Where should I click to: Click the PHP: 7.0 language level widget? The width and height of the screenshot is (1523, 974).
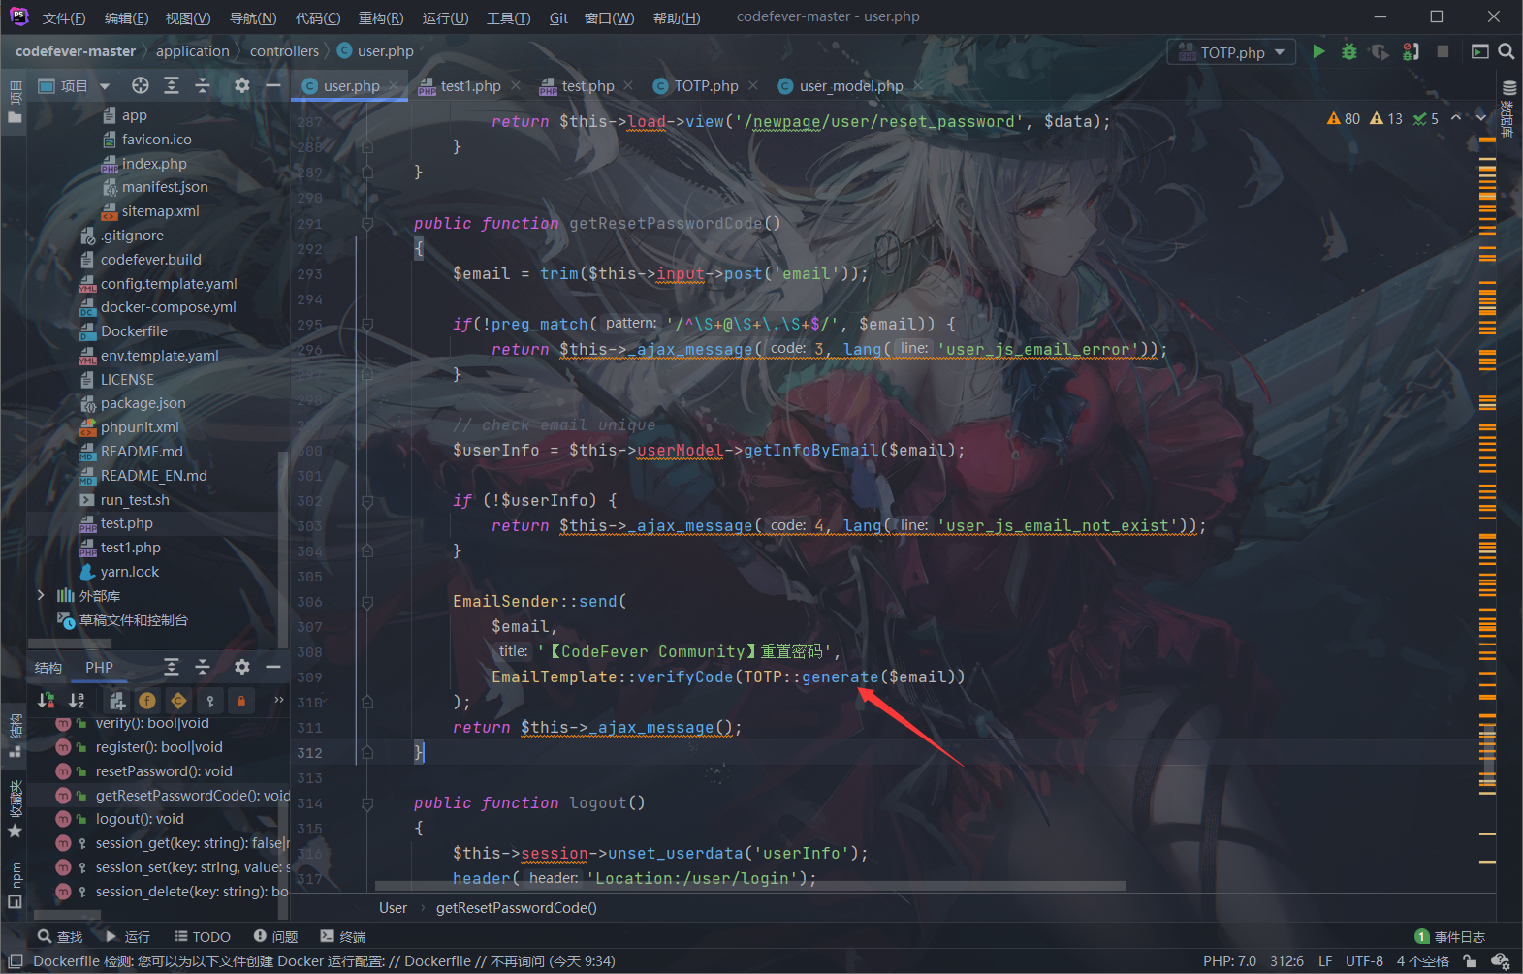[1229, 960]
